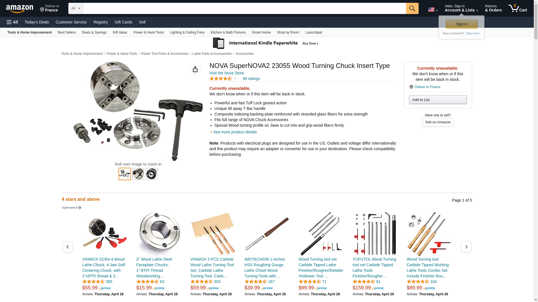
Task: Visit the Nova Store link
Action: 227,73
